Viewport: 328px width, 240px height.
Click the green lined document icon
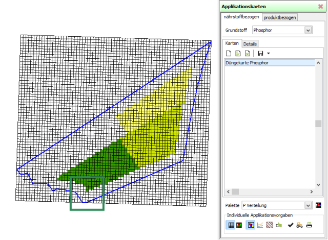pos(238,53)
